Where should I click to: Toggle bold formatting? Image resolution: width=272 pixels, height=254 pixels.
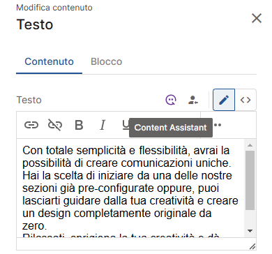click(x=79, y=125)
